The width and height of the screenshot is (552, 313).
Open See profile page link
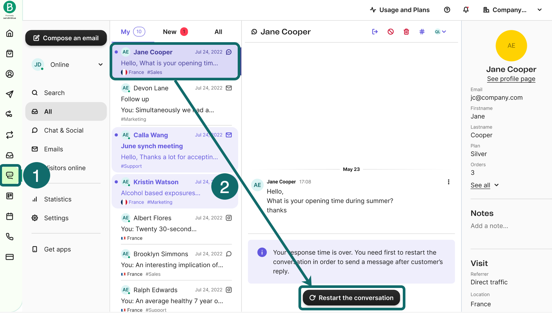[x=511, y=79]
